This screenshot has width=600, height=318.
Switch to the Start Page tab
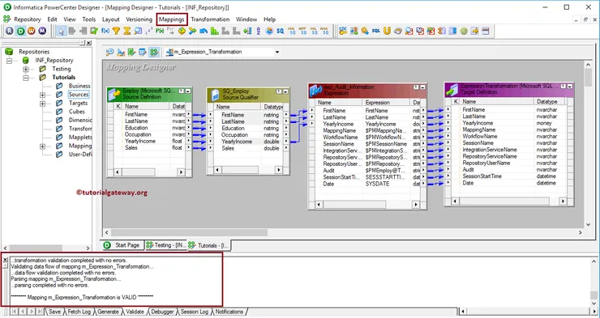coord(122,245)
